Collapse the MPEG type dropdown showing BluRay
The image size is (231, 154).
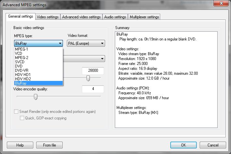click(38, 43)
